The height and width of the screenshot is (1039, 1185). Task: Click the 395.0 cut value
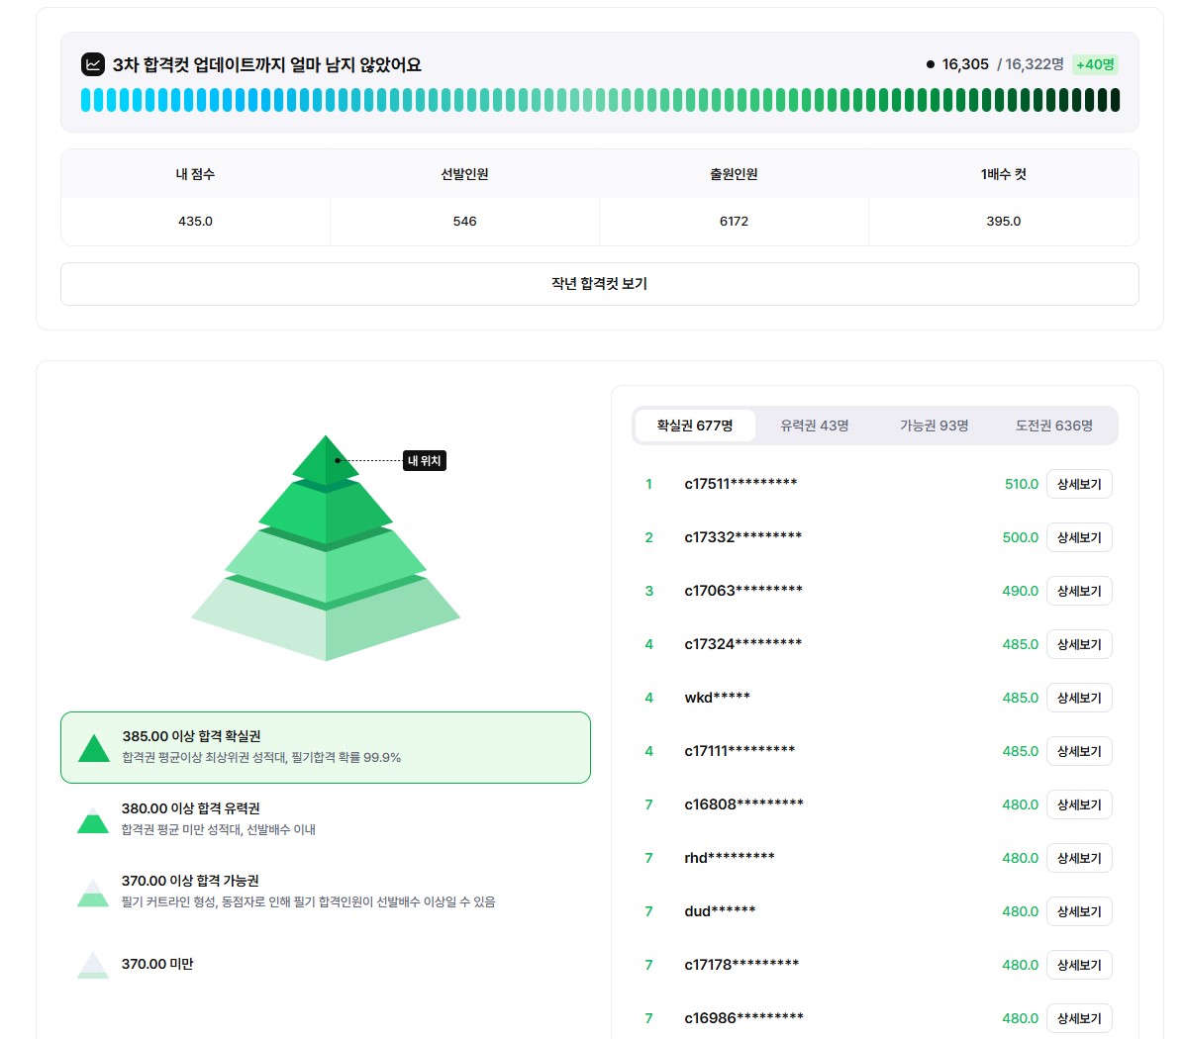(x=1004, y=222)
